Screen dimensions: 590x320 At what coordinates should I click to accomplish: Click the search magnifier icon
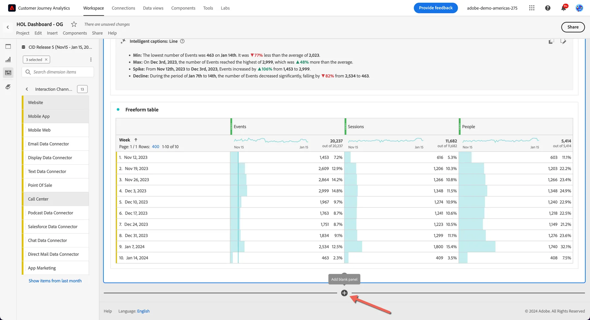click(x=28, y=72)
